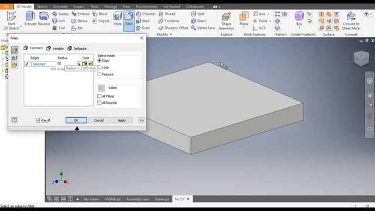
Task: Open the Modify panel dropdown
Action: click(x=171, y=35)
